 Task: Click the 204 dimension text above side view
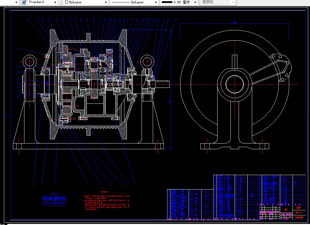[234, 23]
